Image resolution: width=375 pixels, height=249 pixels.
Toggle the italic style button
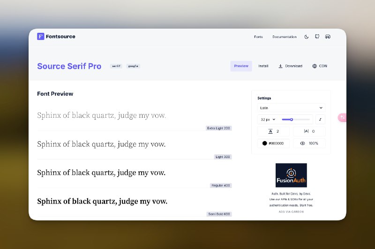320,120
